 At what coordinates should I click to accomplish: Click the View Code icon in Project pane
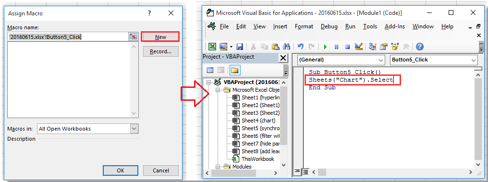[210, 70]
